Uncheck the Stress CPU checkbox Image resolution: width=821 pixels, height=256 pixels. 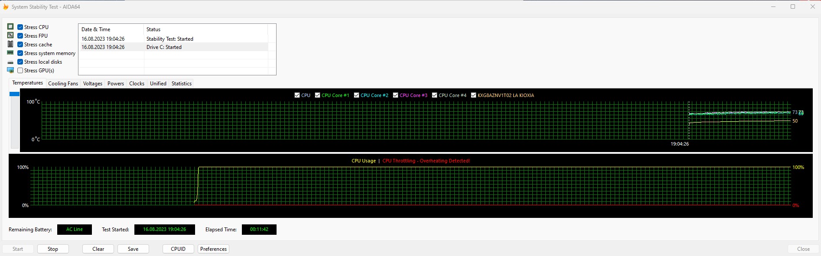click(20, 27)
